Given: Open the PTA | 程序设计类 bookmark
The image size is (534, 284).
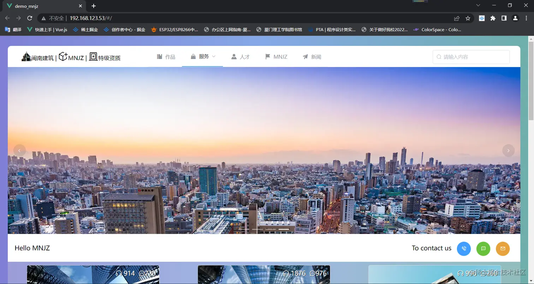Looking at the screenshot, I should point(332,30).
